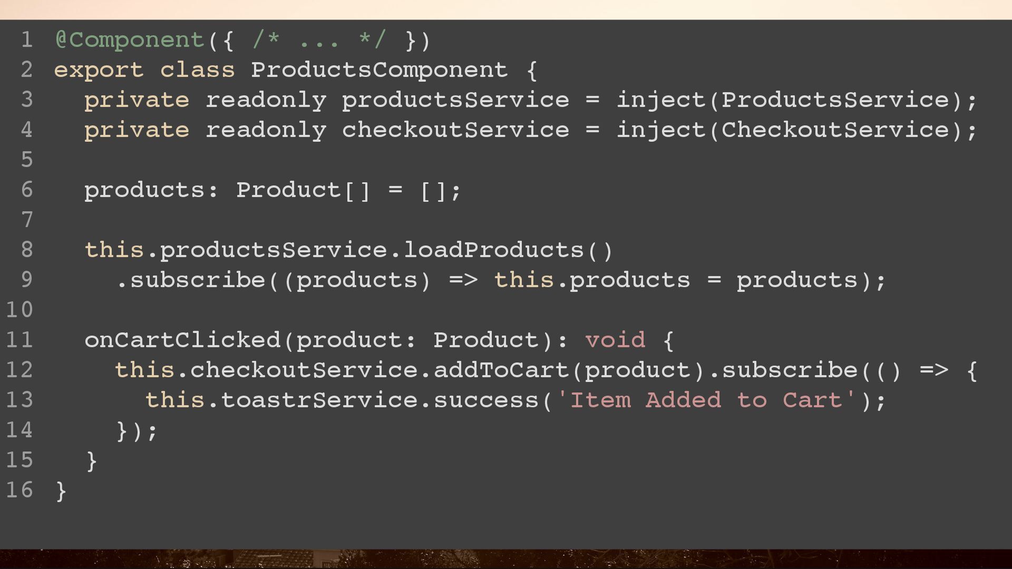Click inject(ProductsService) call on line 3
The image size is (1012, 569).
790,101
